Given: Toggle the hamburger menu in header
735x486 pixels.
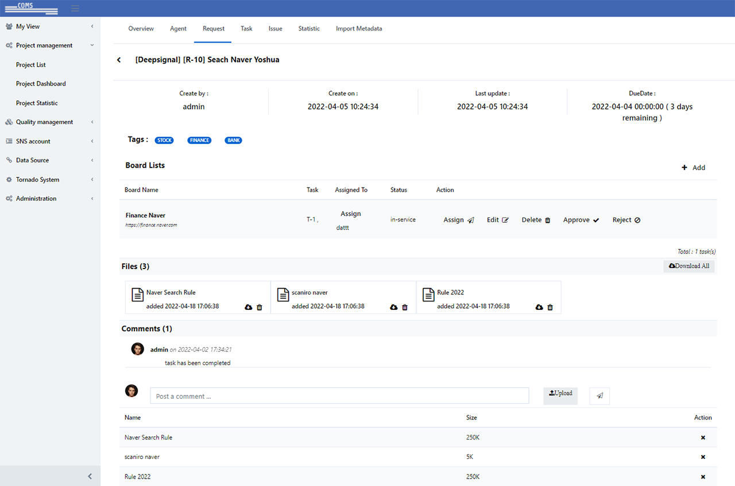Looking at the screenshot, I should [75, 9].
